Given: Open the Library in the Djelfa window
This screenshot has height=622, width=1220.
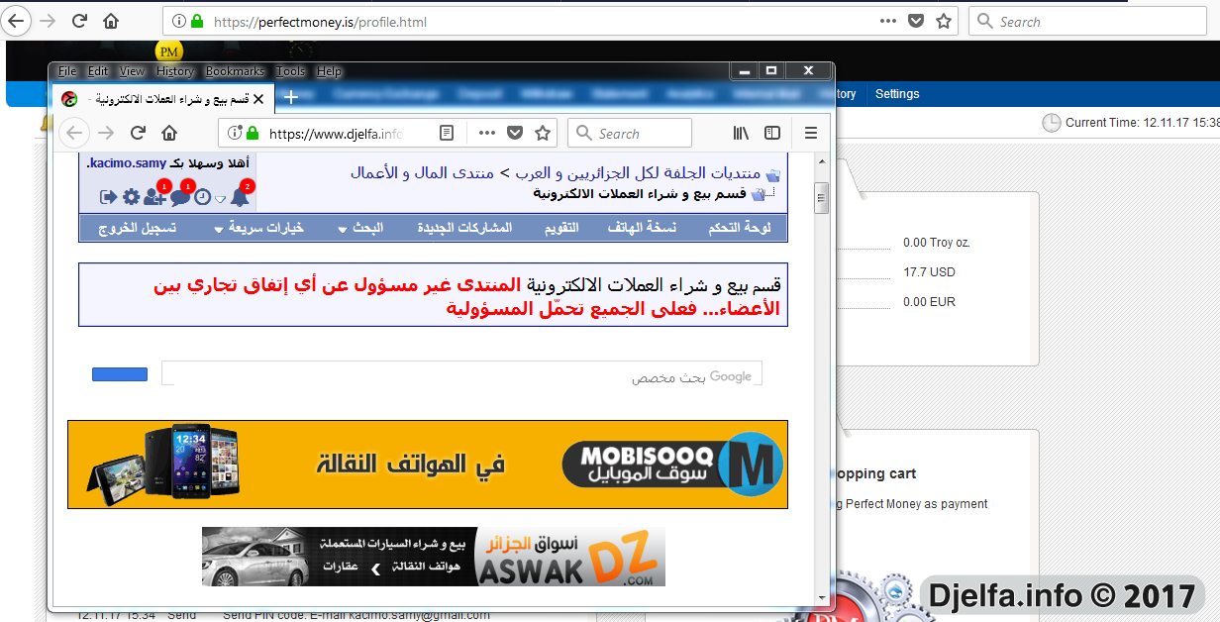Looking at the screenshot, I should click(741, 133).
